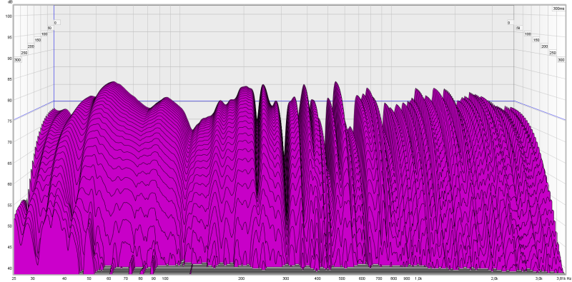Screen dimensions: 572x282
Task: Click the 100 Hz frequency axis label
Action: tap(165, 278)
